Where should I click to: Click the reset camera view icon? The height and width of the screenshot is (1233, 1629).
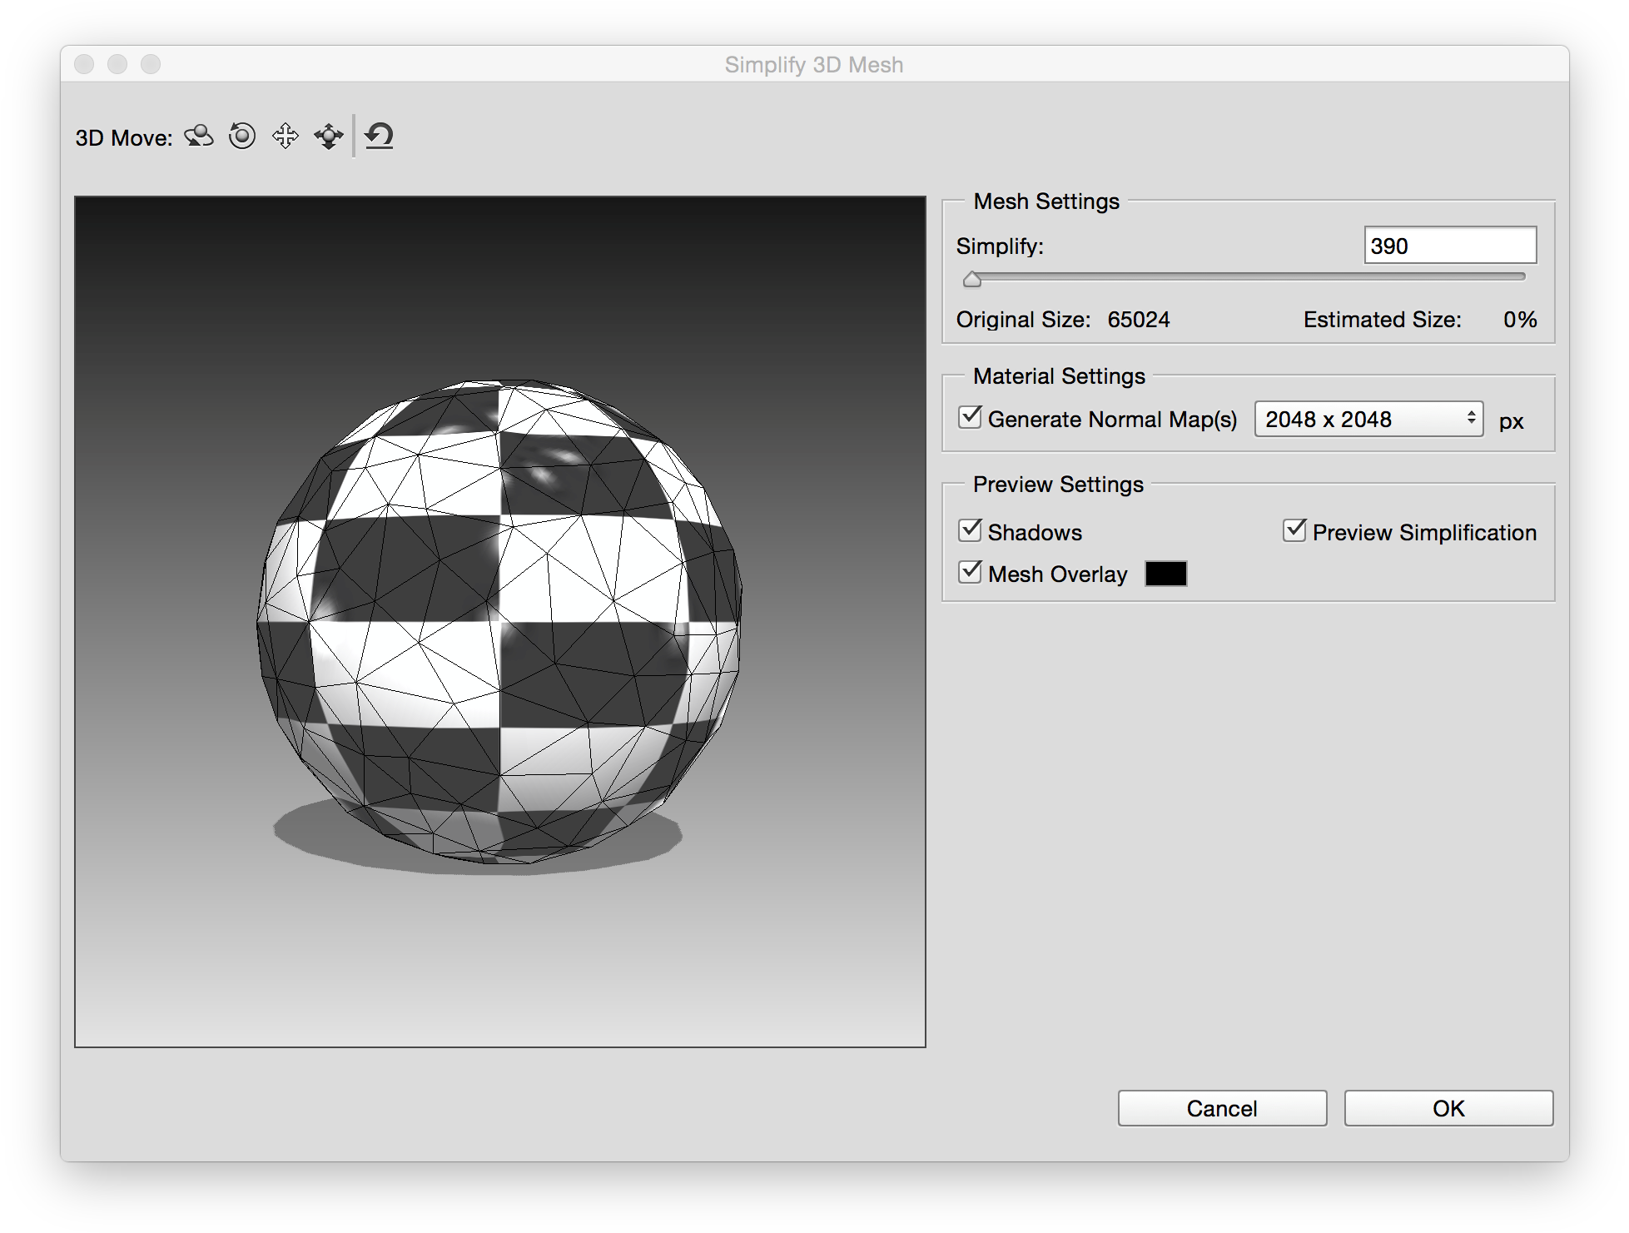coord(380,136)
